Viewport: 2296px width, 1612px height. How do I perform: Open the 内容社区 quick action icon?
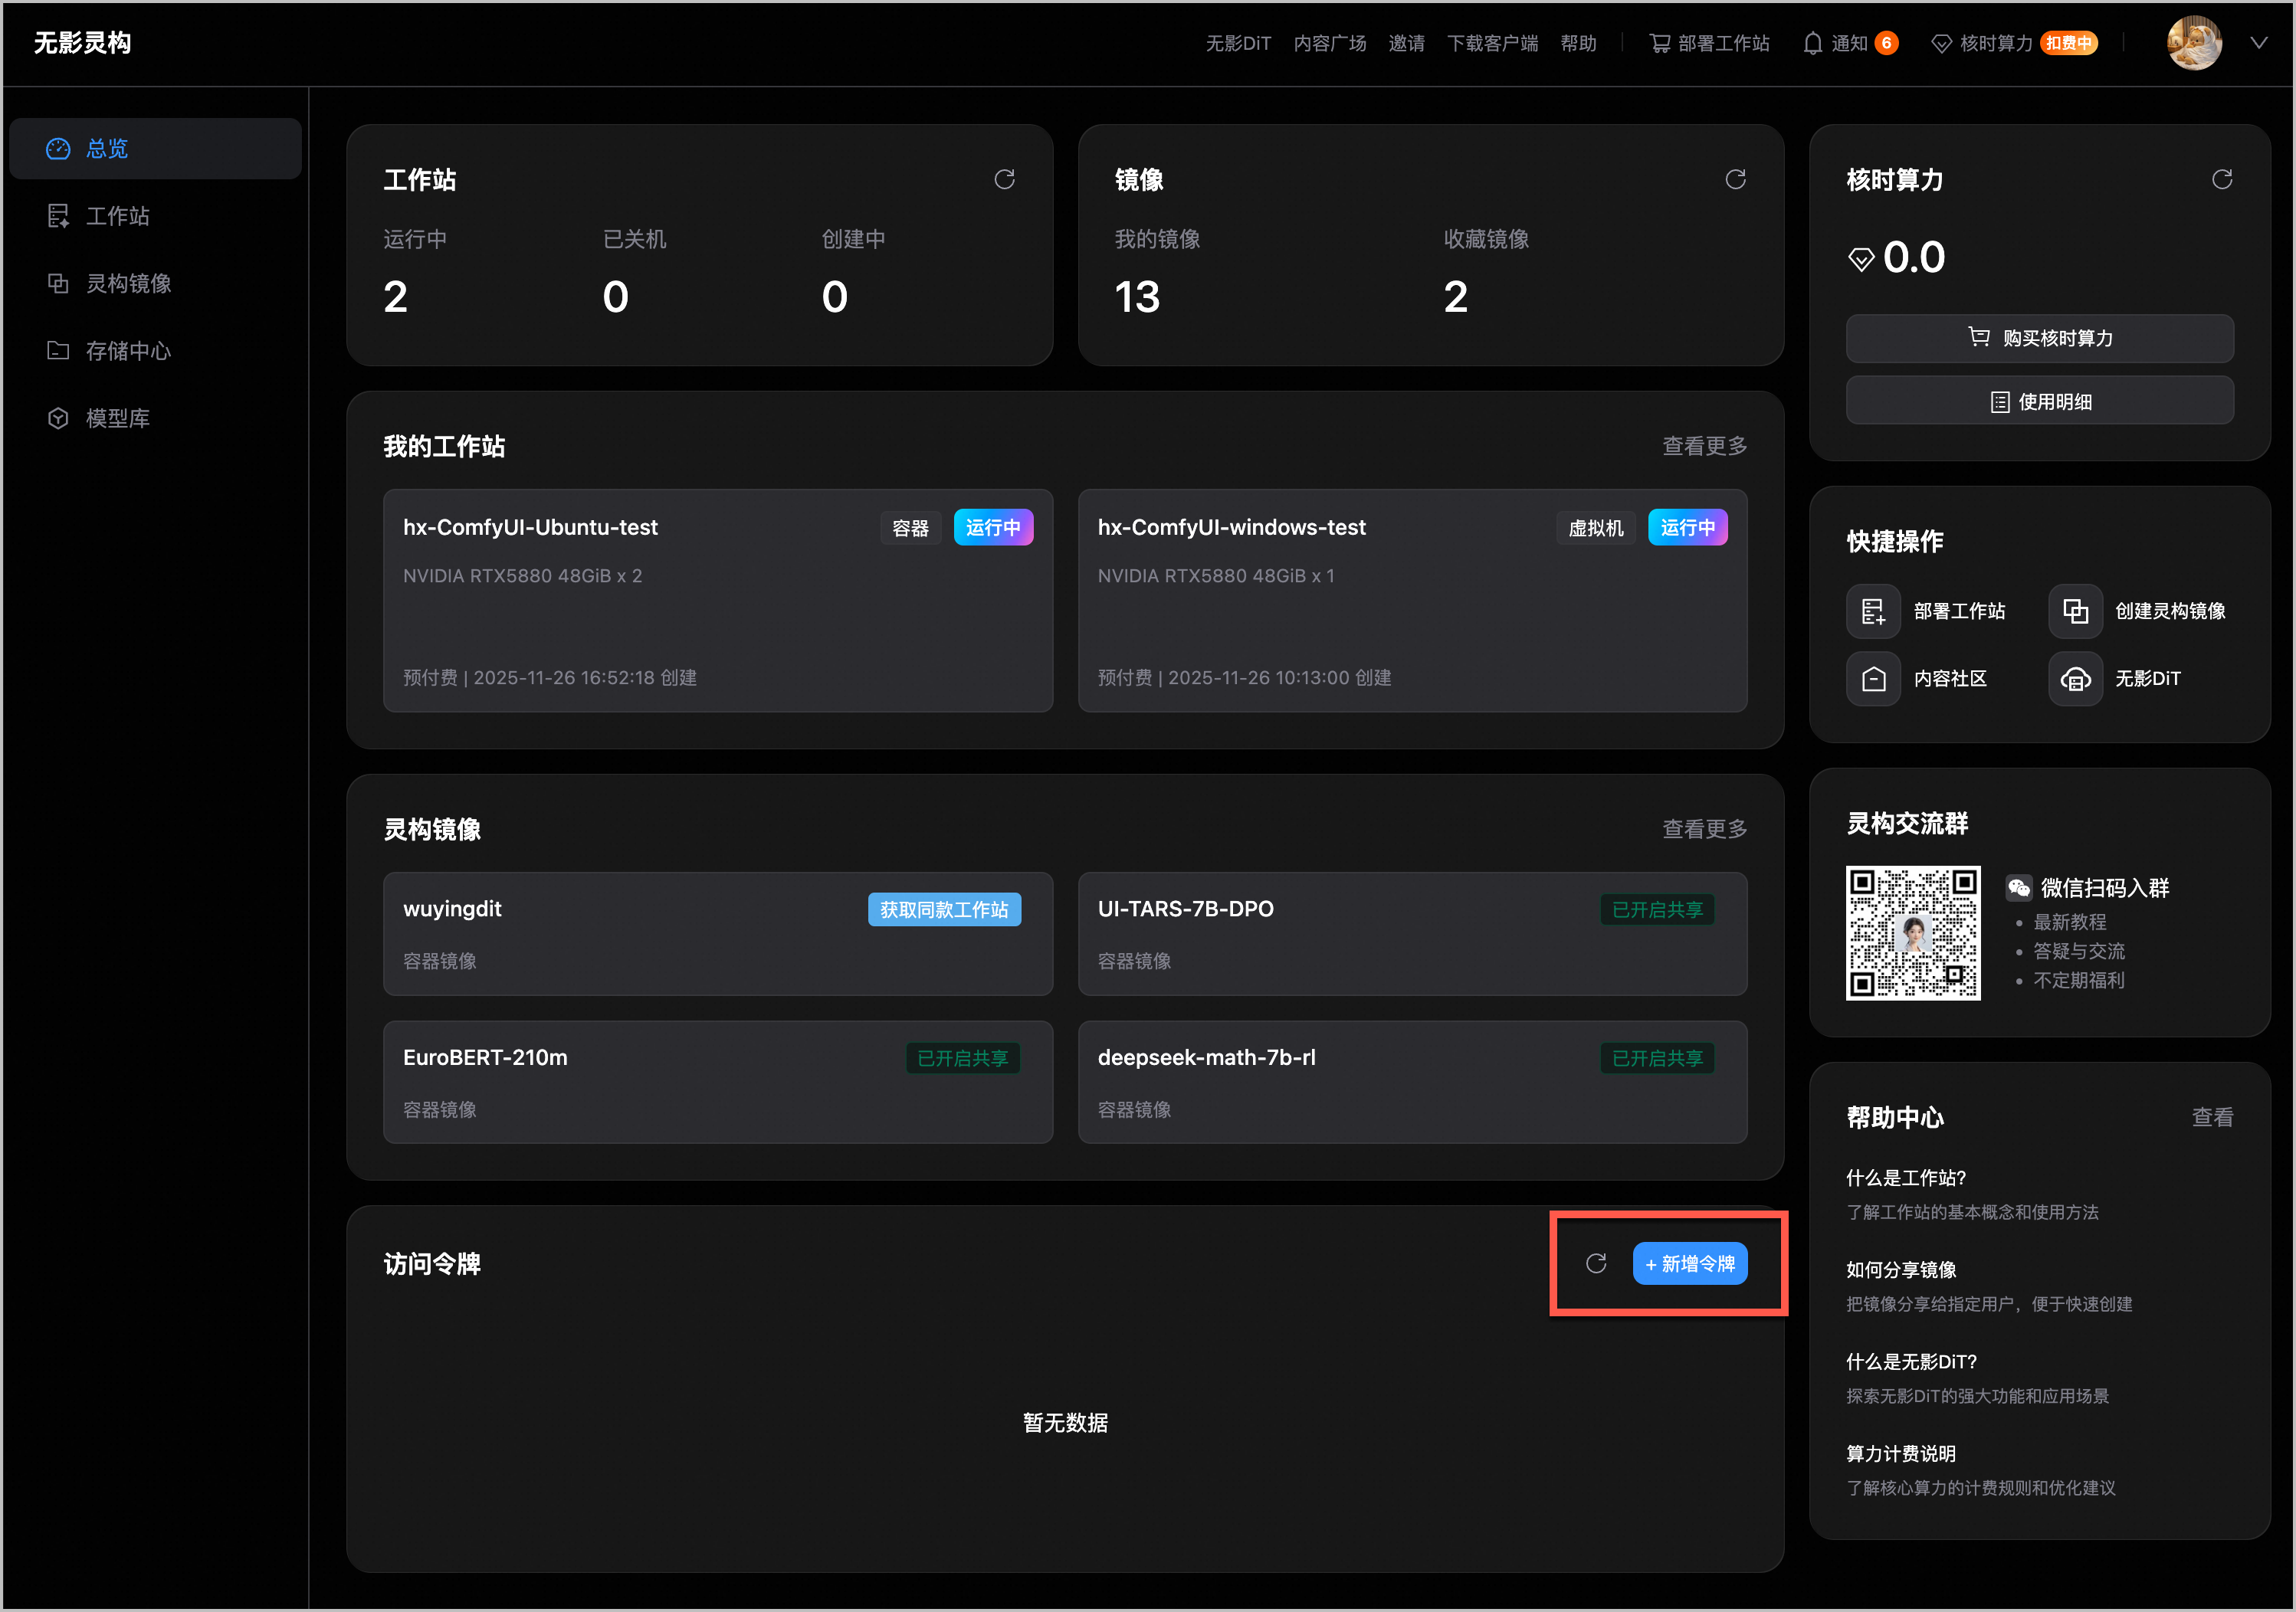(1872, 679)
